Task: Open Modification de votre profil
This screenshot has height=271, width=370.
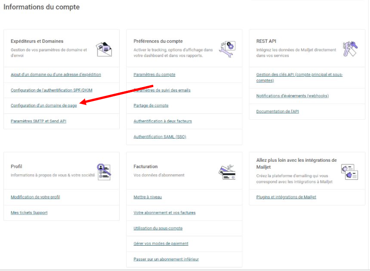Action: pos(35,197)
